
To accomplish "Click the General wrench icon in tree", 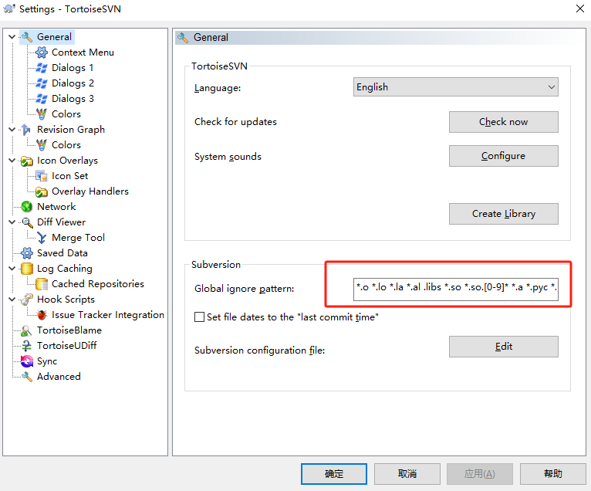I will 27,37.
